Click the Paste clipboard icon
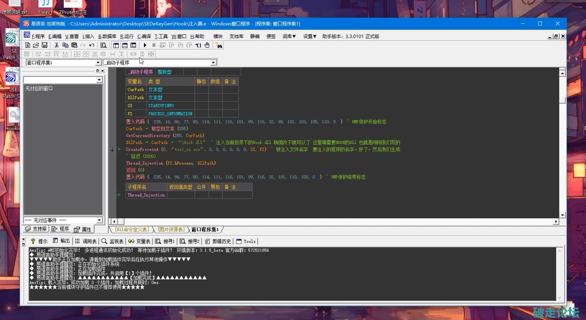This screenshot has width=586, height=320. coord(74,45)
